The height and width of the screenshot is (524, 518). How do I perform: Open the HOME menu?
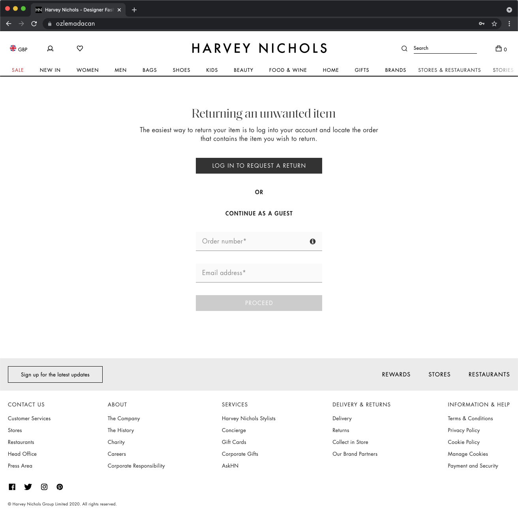(x=331, y=70)
